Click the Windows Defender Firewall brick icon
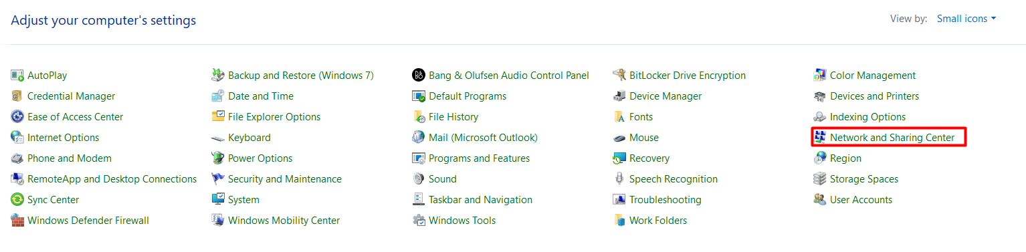1026x252 pixels. [17, 221]
